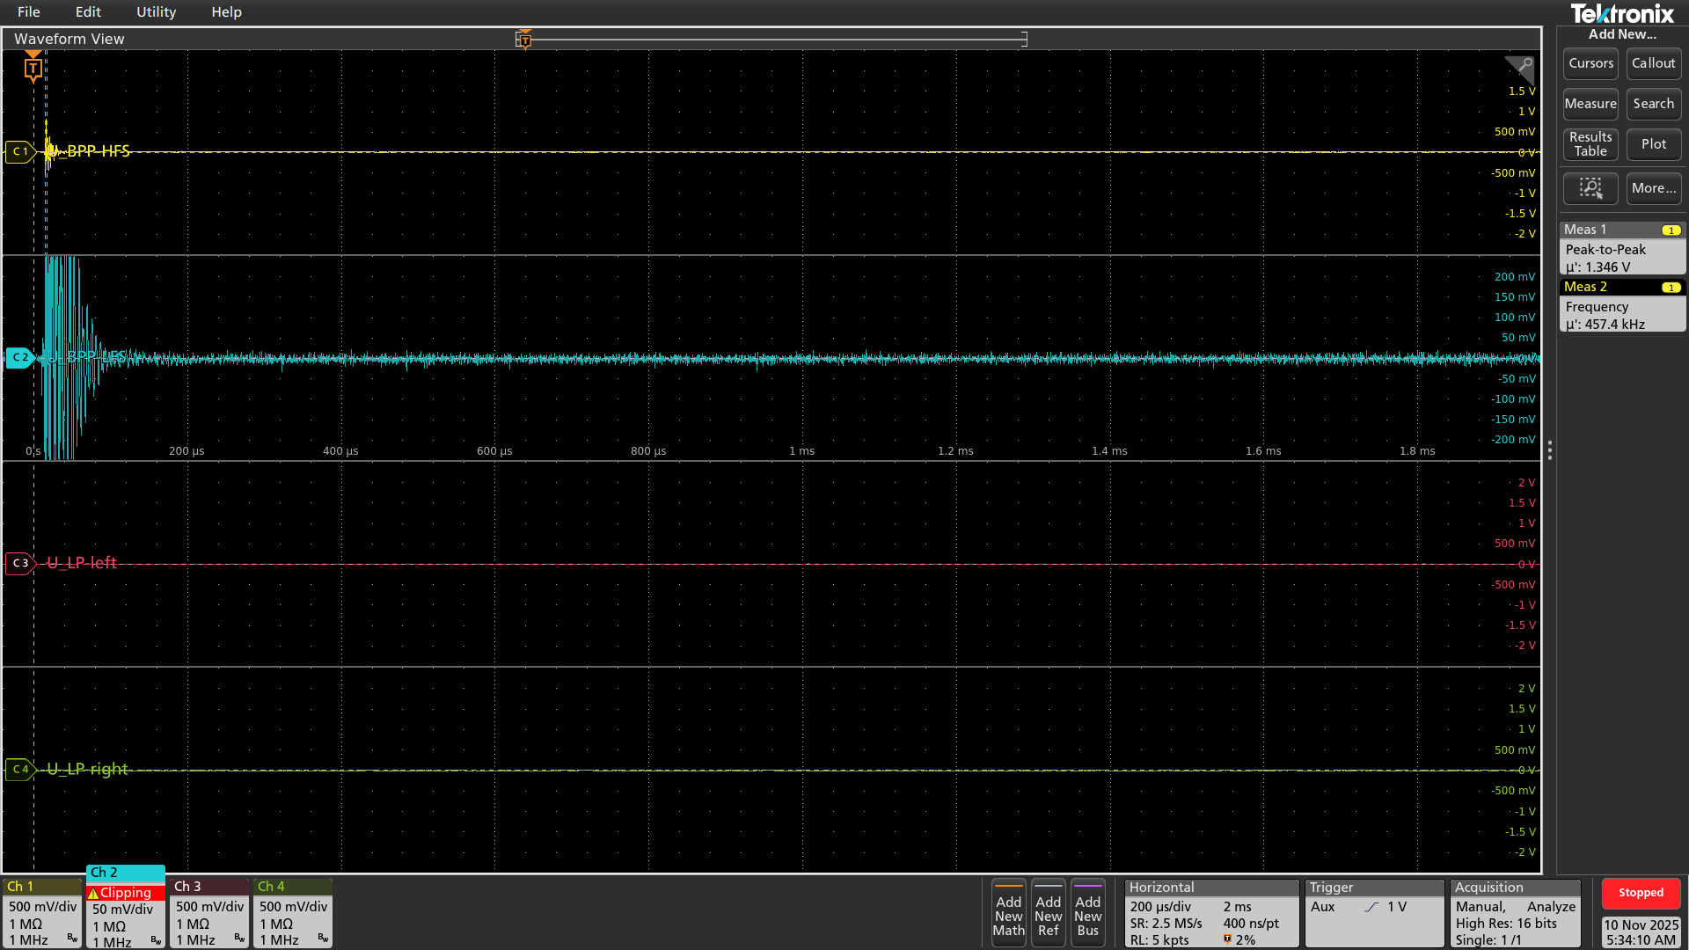Expand the Meas 1 Peak-to-Peak badge
Image resolution: width=1689 pixels, height=950 pixels.
[1621, 250]
